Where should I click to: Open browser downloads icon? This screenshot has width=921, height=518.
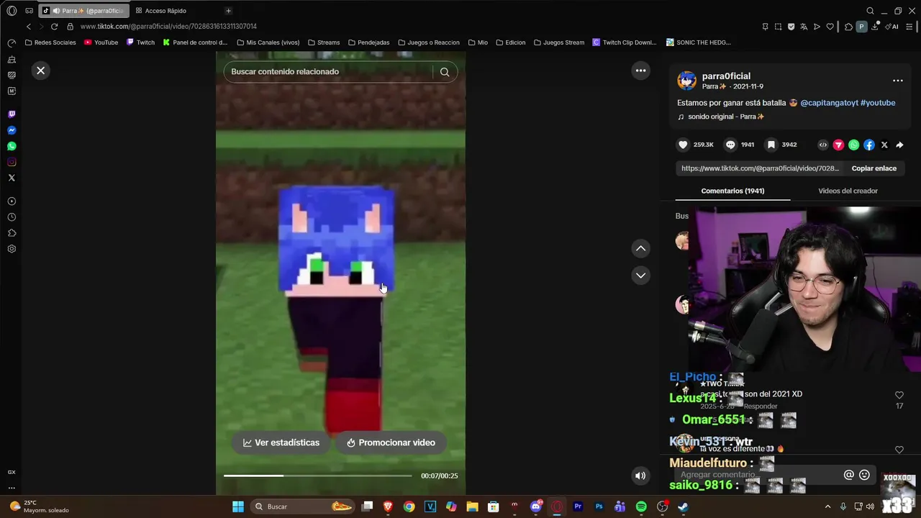[875, 27]
